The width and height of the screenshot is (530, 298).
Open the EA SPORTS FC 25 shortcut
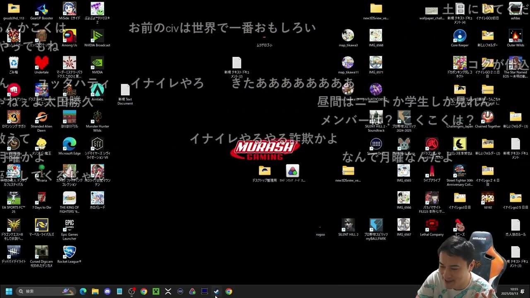coord(14,198)
